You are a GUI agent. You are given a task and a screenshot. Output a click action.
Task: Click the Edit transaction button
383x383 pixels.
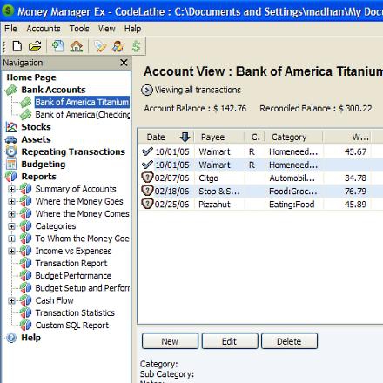point(230,341)
